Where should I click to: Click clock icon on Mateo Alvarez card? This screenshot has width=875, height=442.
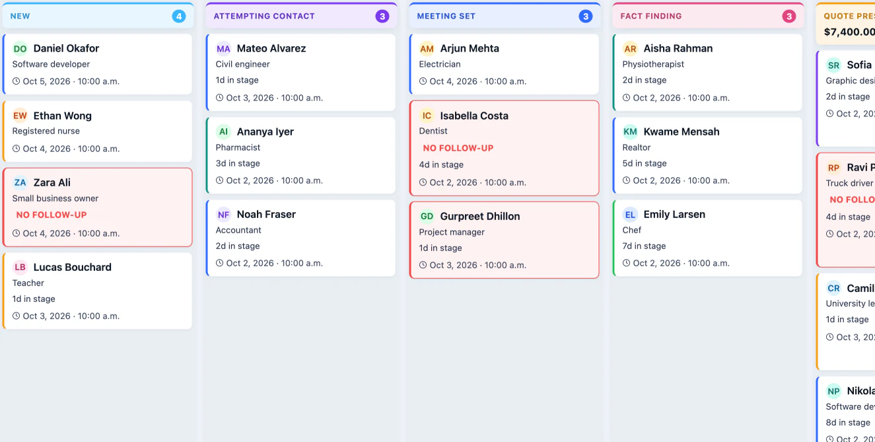click(x=220, y=98)
